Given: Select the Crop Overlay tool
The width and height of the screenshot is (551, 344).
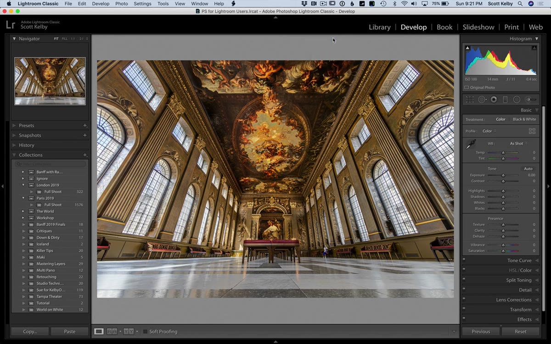Looking at the screenshot, I should tap(470, 99).
